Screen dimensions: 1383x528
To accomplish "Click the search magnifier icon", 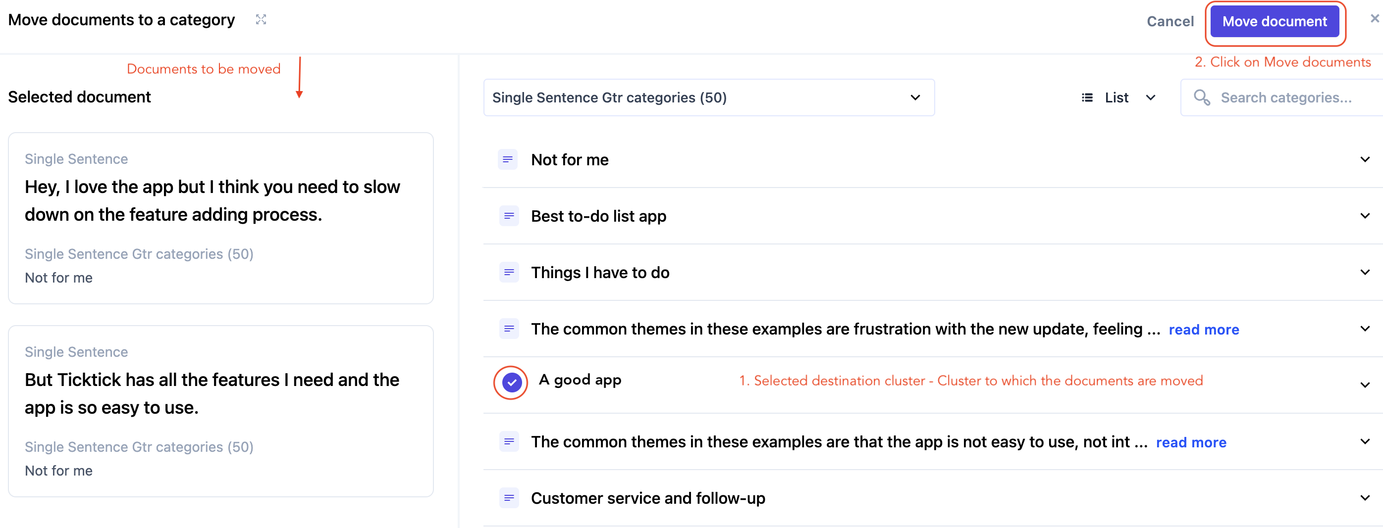I will pos(1201,97).
